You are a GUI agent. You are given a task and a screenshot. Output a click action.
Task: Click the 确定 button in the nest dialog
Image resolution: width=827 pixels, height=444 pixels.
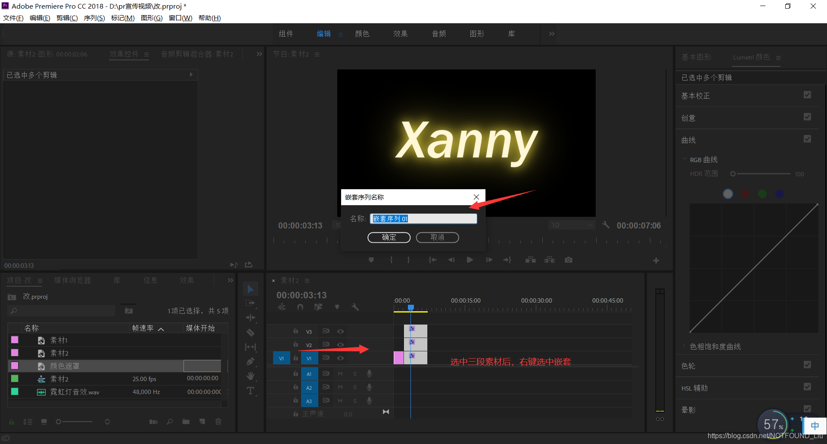389,237
